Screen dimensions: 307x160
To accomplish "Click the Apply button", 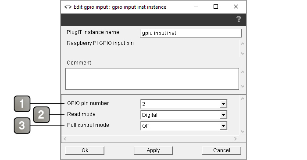I will coord(153,150).
